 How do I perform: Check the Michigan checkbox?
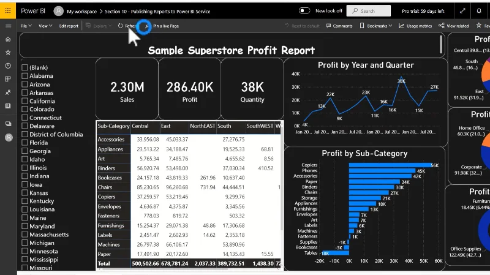pyautogui.click(x=24, y=243)
